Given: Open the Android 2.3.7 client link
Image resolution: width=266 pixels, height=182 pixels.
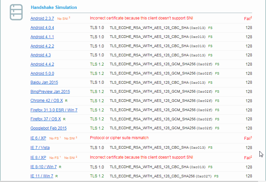Looking at the screenshot, I should [x=42, y=18].
